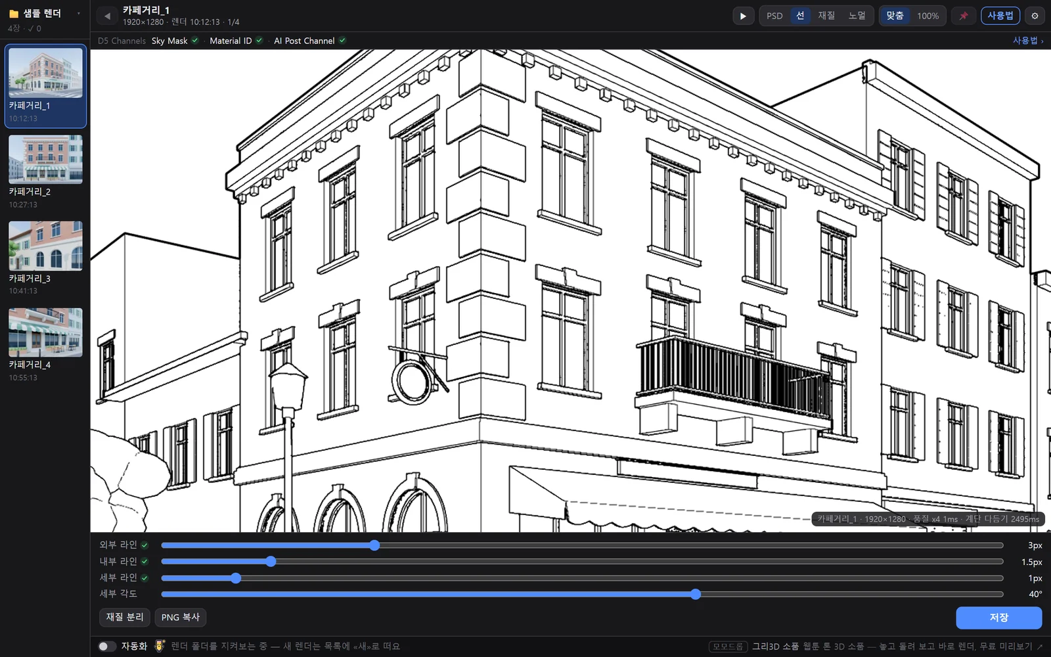Screen dimensions: 1051x657
Task: Open the 사용법 link with chevron
Action: pos(1028,41)
